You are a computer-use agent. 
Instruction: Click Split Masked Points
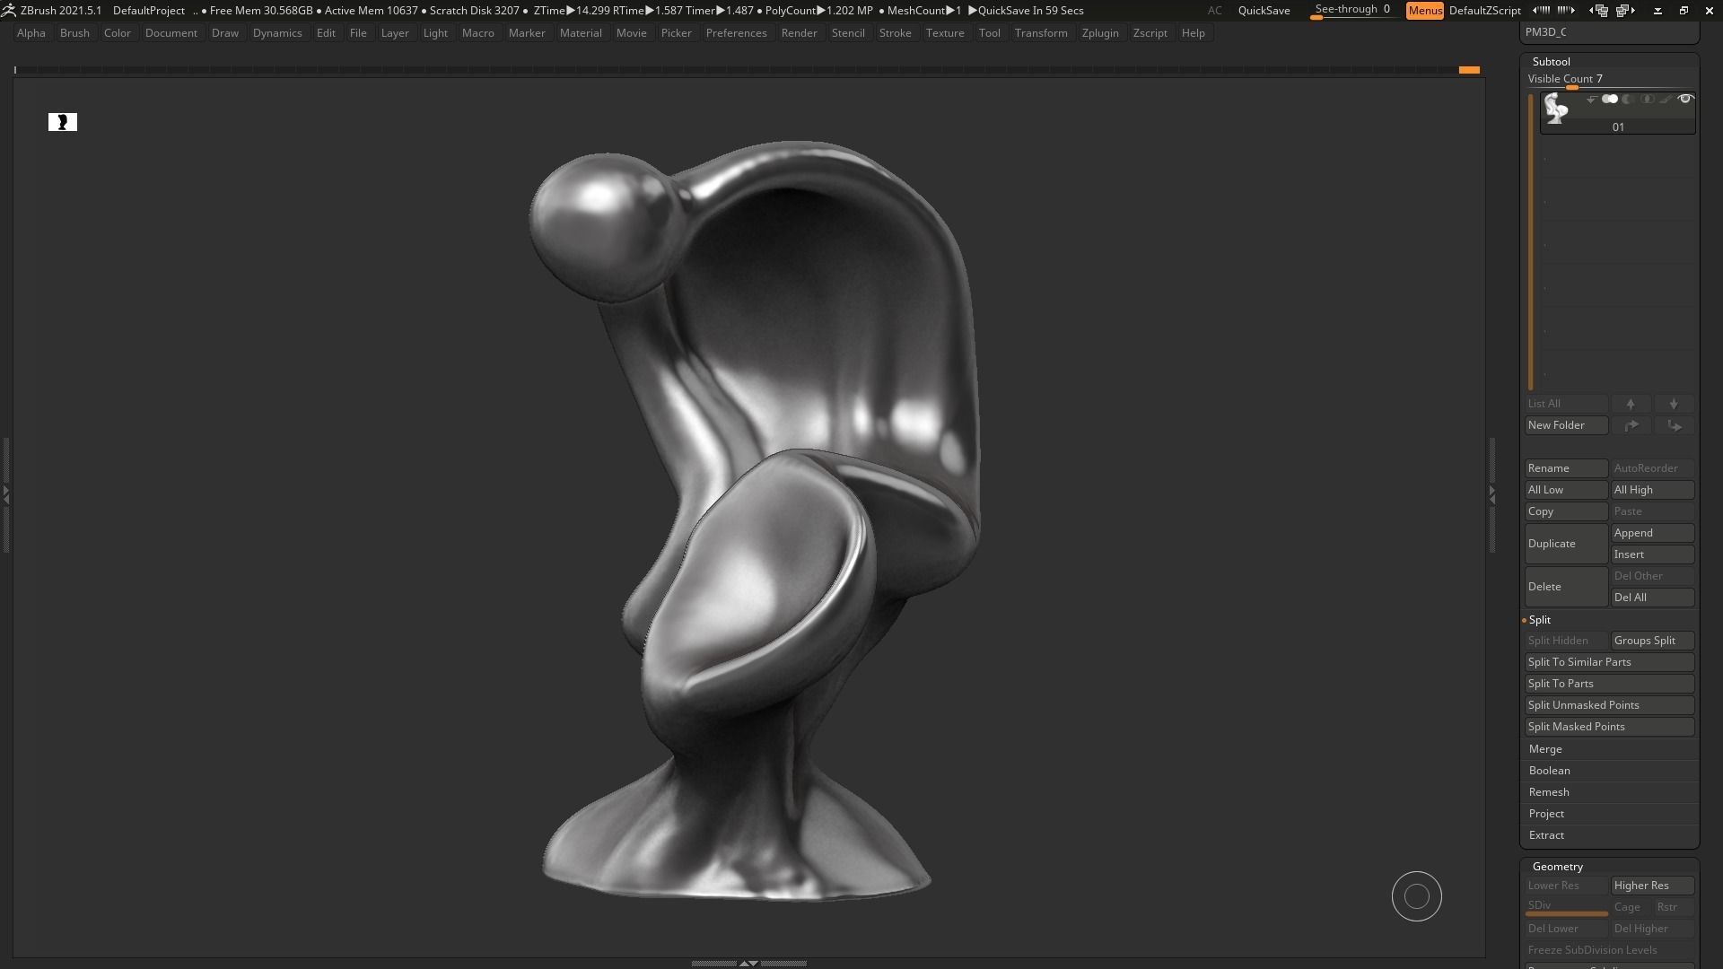pyautogui.click(x=1609, y=727)
